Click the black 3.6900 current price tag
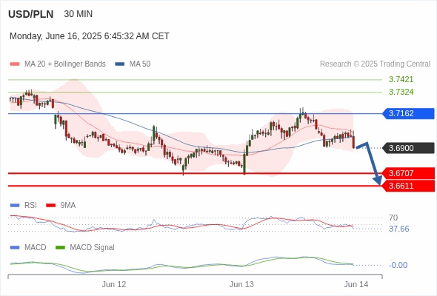This screenshot has width=437, height=296. click(x=408, y=148)
